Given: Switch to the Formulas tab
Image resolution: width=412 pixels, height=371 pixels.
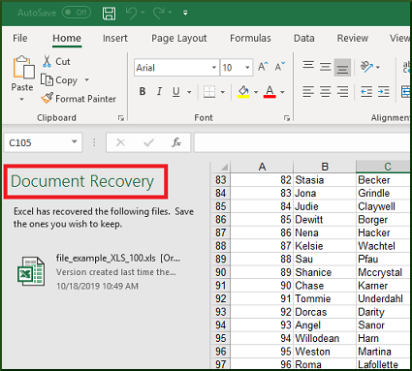Looking at the screenshot, I should (x=250, y=38).
